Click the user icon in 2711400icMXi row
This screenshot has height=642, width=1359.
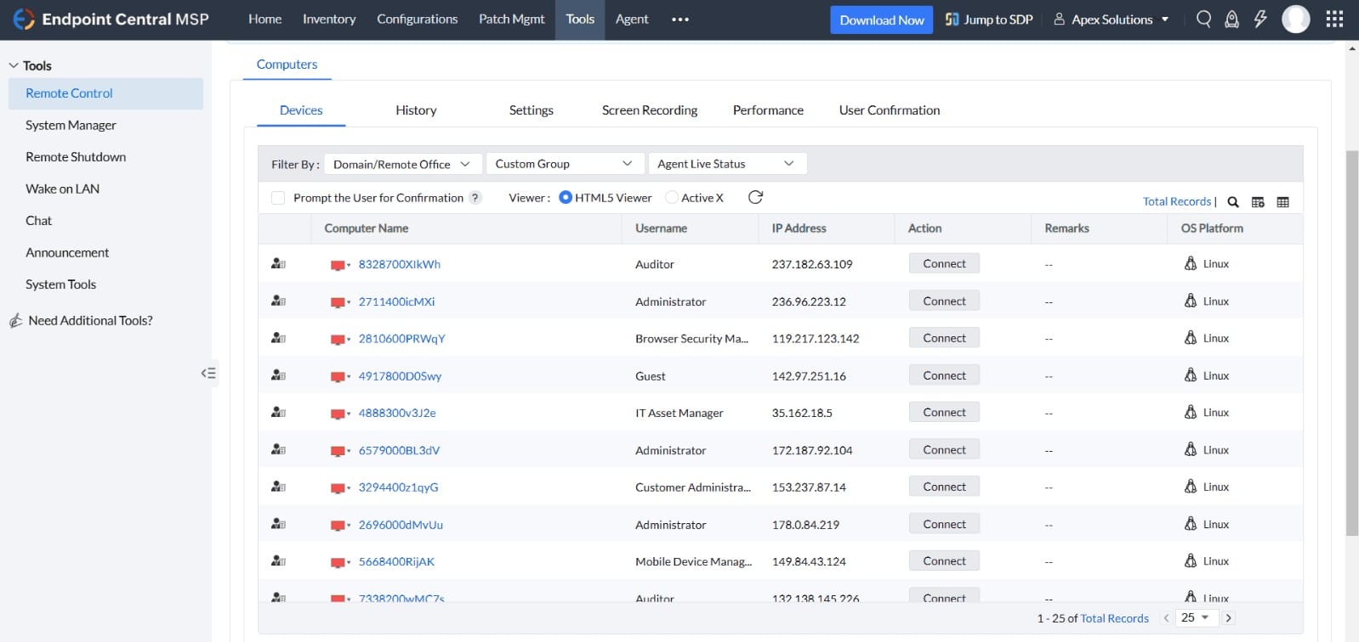(x=278, y=301)
